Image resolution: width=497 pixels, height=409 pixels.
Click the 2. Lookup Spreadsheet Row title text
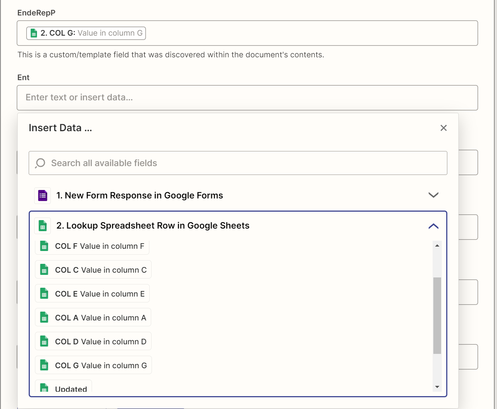click(x=153, y=226)
